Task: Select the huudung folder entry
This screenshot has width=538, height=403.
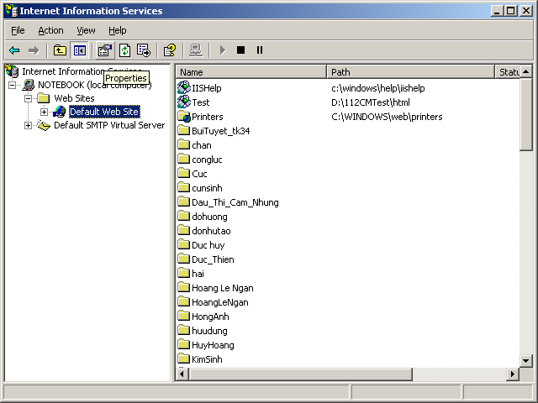Action: 203,331
